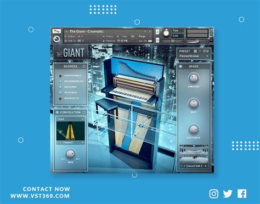The width and height of the screenshot is (260, 204).
Task: Click the instrument info circular icon
Action: [x=56, y=39]
